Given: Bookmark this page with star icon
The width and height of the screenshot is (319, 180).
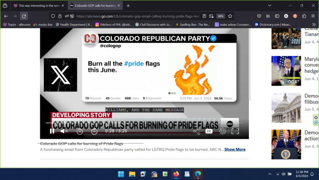Looking at the screenshot, I should click(x=230, y=16).
